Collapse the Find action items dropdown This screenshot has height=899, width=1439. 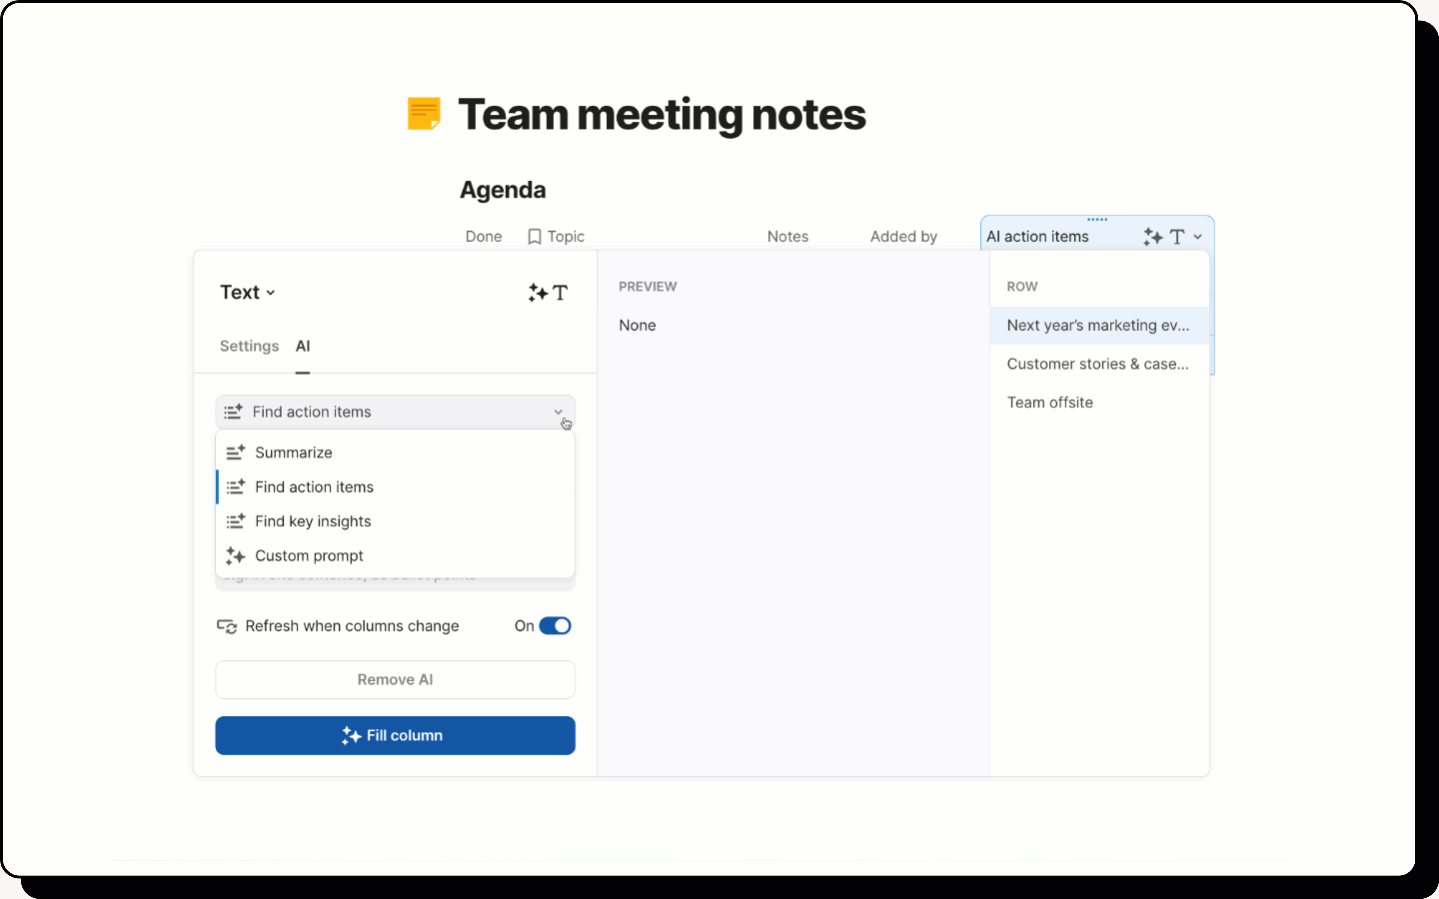pyautogui.click(x=558, y=413)
